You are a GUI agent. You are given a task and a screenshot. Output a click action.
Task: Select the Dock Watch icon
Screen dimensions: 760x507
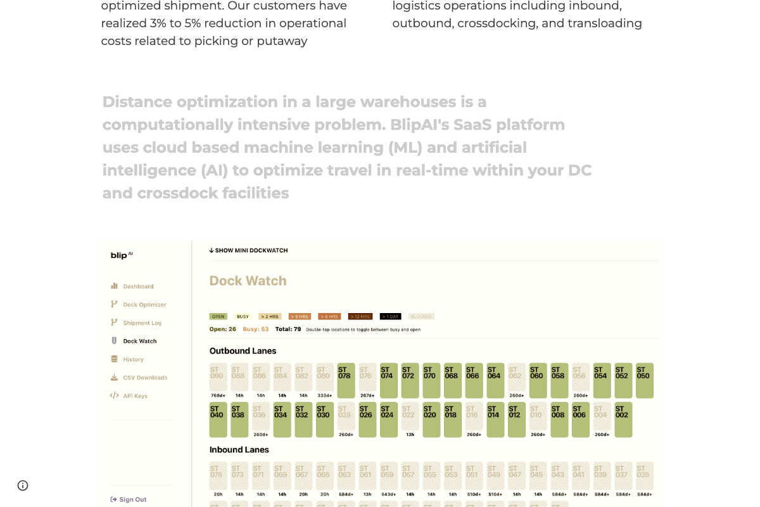tap(114, 341)
